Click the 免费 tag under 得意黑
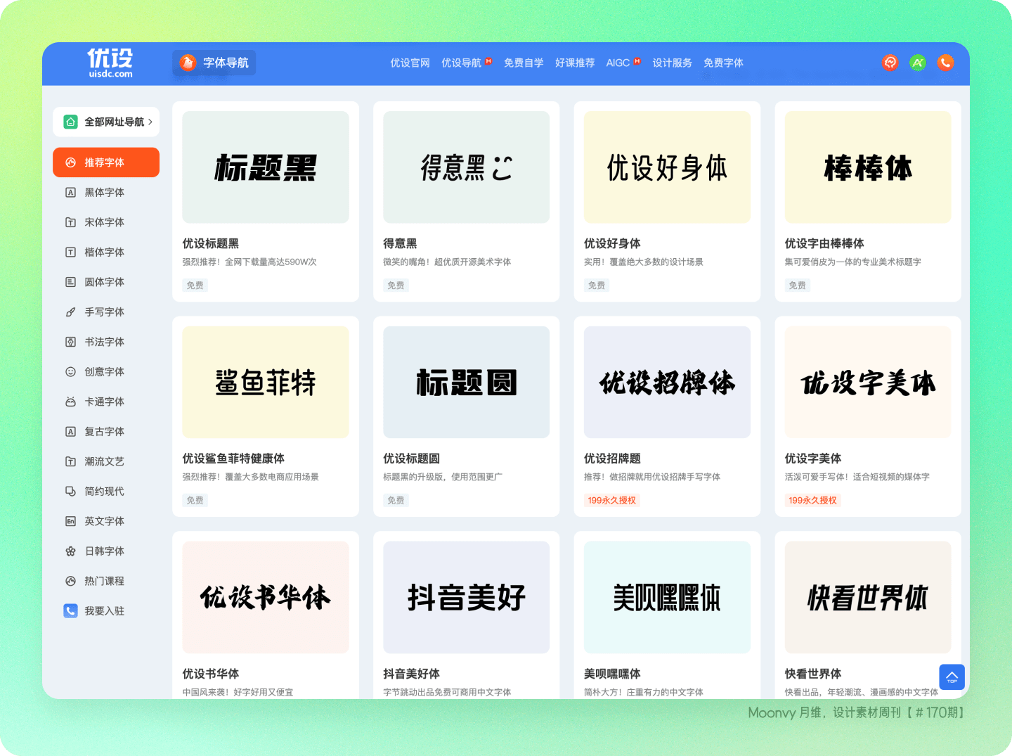The image size is (1012, 756). (396, 286)
